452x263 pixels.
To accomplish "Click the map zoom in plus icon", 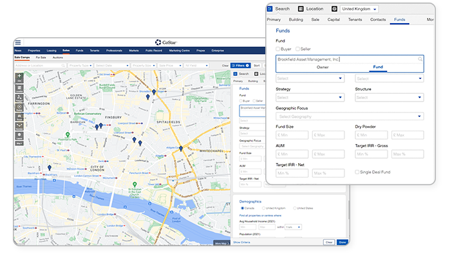I will tap(19, 77).
